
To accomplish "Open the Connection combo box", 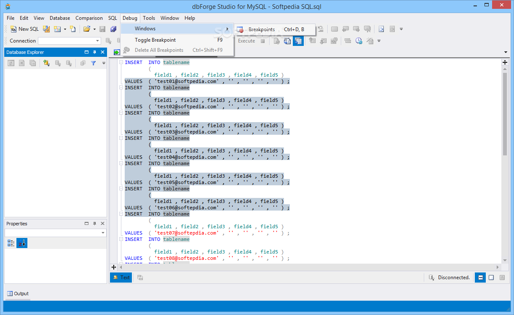I will [70, 41].
